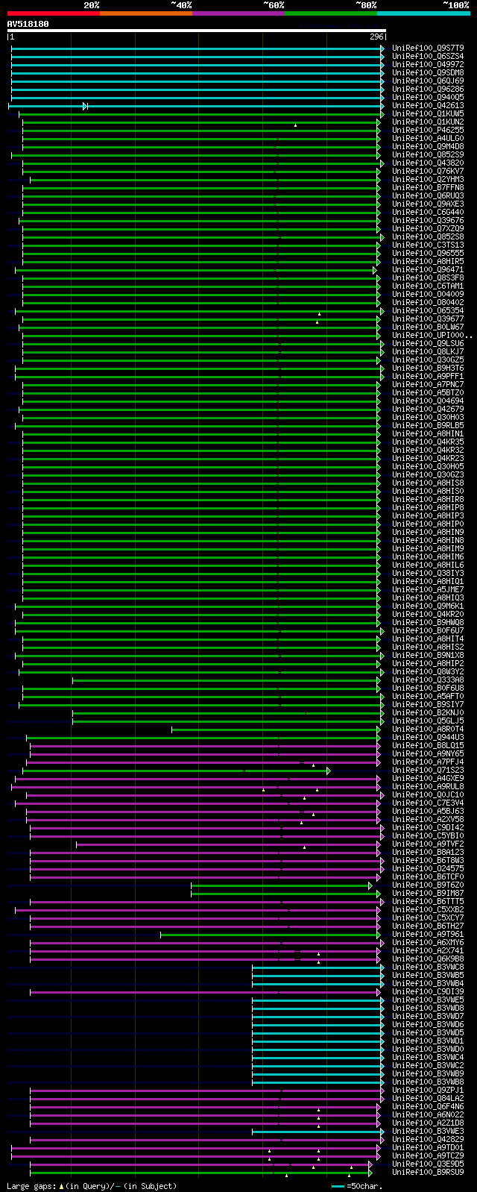Click the 296 query length end label
Image resolution: width=477 pixels, height=1192 pixels.
[376, 37]
